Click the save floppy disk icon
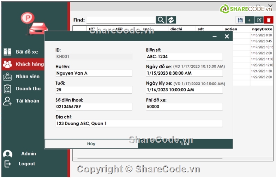Viewport: 276px width, 178px height. click(x=240, y=20)
